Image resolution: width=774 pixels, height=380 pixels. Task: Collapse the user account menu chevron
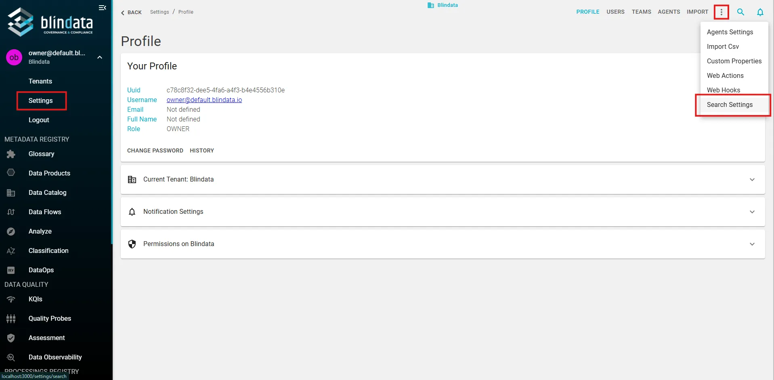(100, 57)
